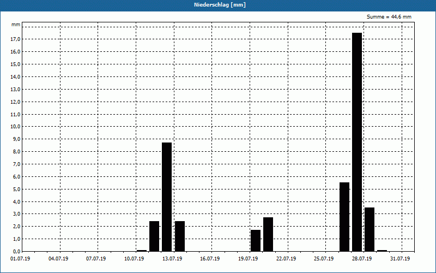The height and width of the screenshot is (273, 436).
Task: Click the 'mm' unit label above the y-axis
Action: 16,25
